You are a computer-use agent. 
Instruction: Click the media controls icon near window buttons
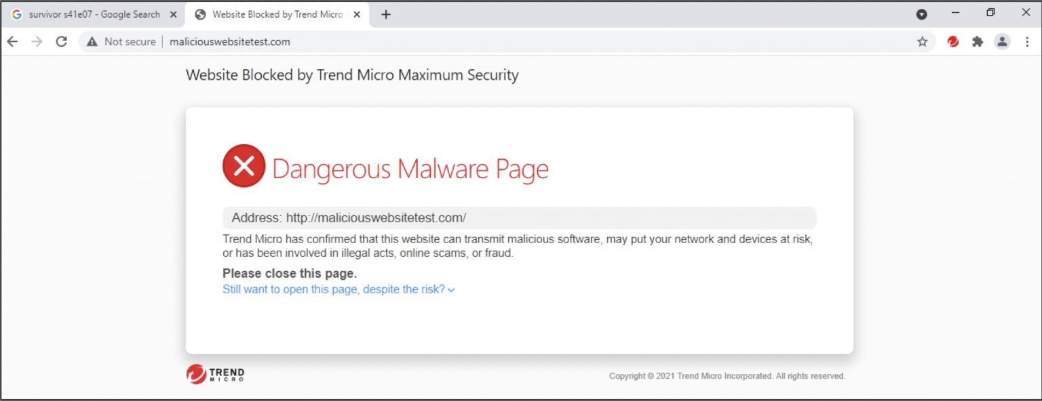[921, 14]
